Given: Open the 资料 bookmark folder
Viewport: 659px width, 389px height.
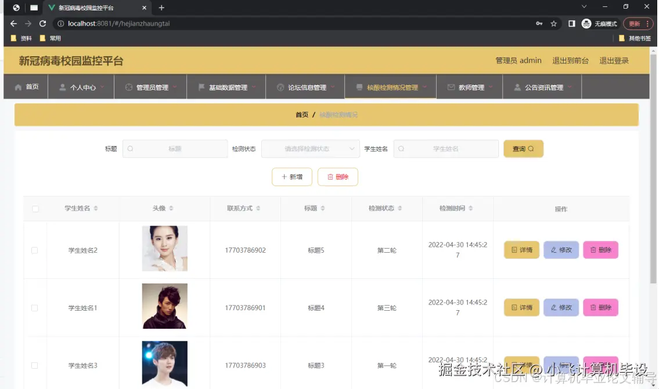Looking at the screenshot, I should tap(21, 38).
